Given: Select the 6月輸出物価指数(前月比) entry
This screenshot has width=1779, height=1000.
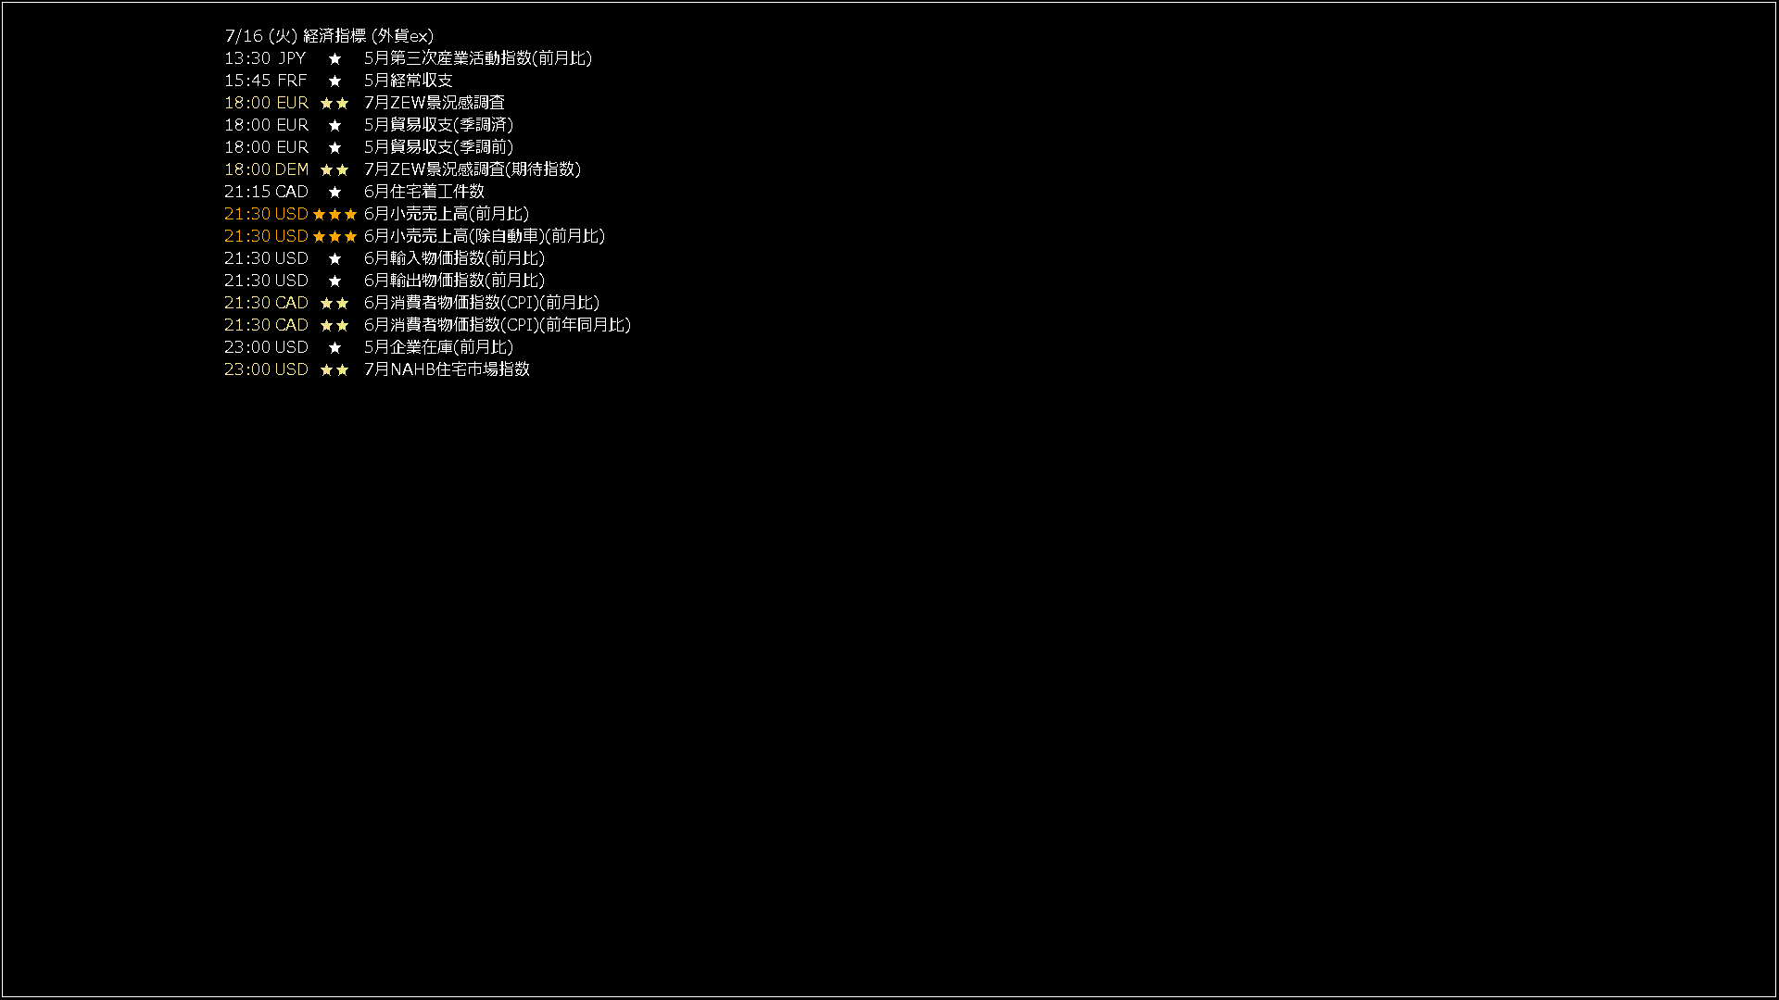Looking at the screenshot, I should [x=455, y=281].
